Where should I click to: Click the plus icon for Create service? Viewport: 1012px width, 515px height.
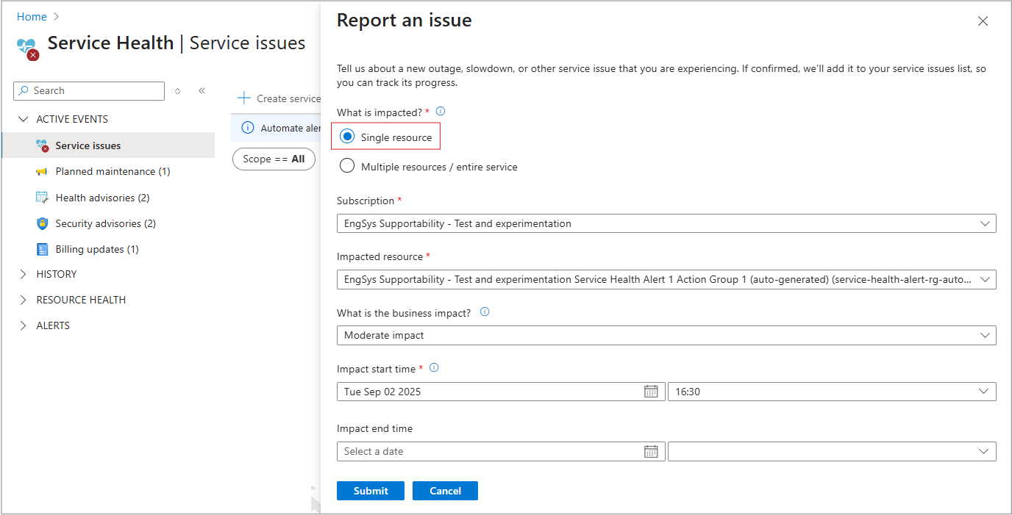244,98
